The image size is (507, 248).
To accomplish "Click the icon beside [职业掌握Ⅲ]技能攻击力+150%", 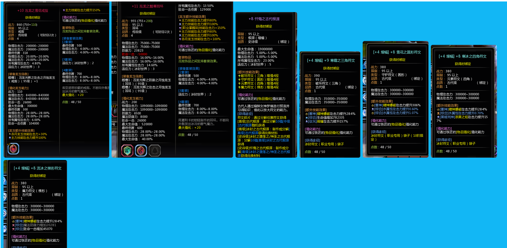I will point(180,28).
